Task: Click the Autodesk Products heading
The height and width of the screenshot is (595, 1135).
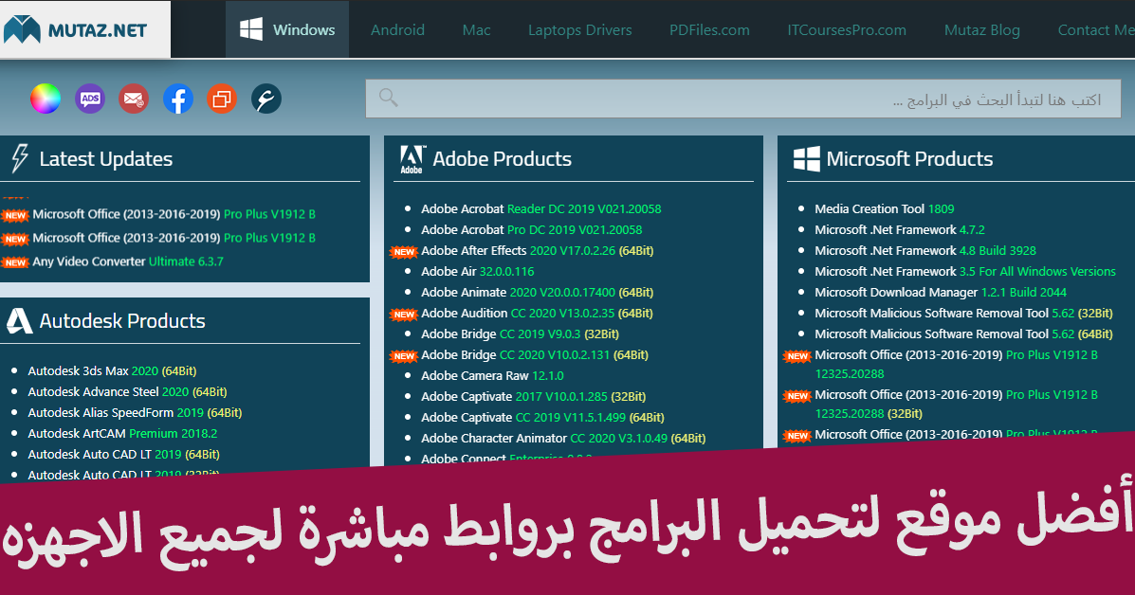Action: (x=122, y=321)
